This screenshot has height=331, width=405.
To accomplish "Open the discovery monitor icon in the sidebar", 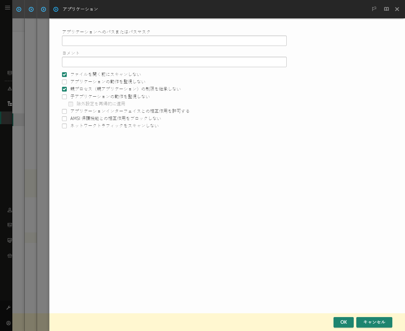I will pyautogui.click(x=9, y=240).
